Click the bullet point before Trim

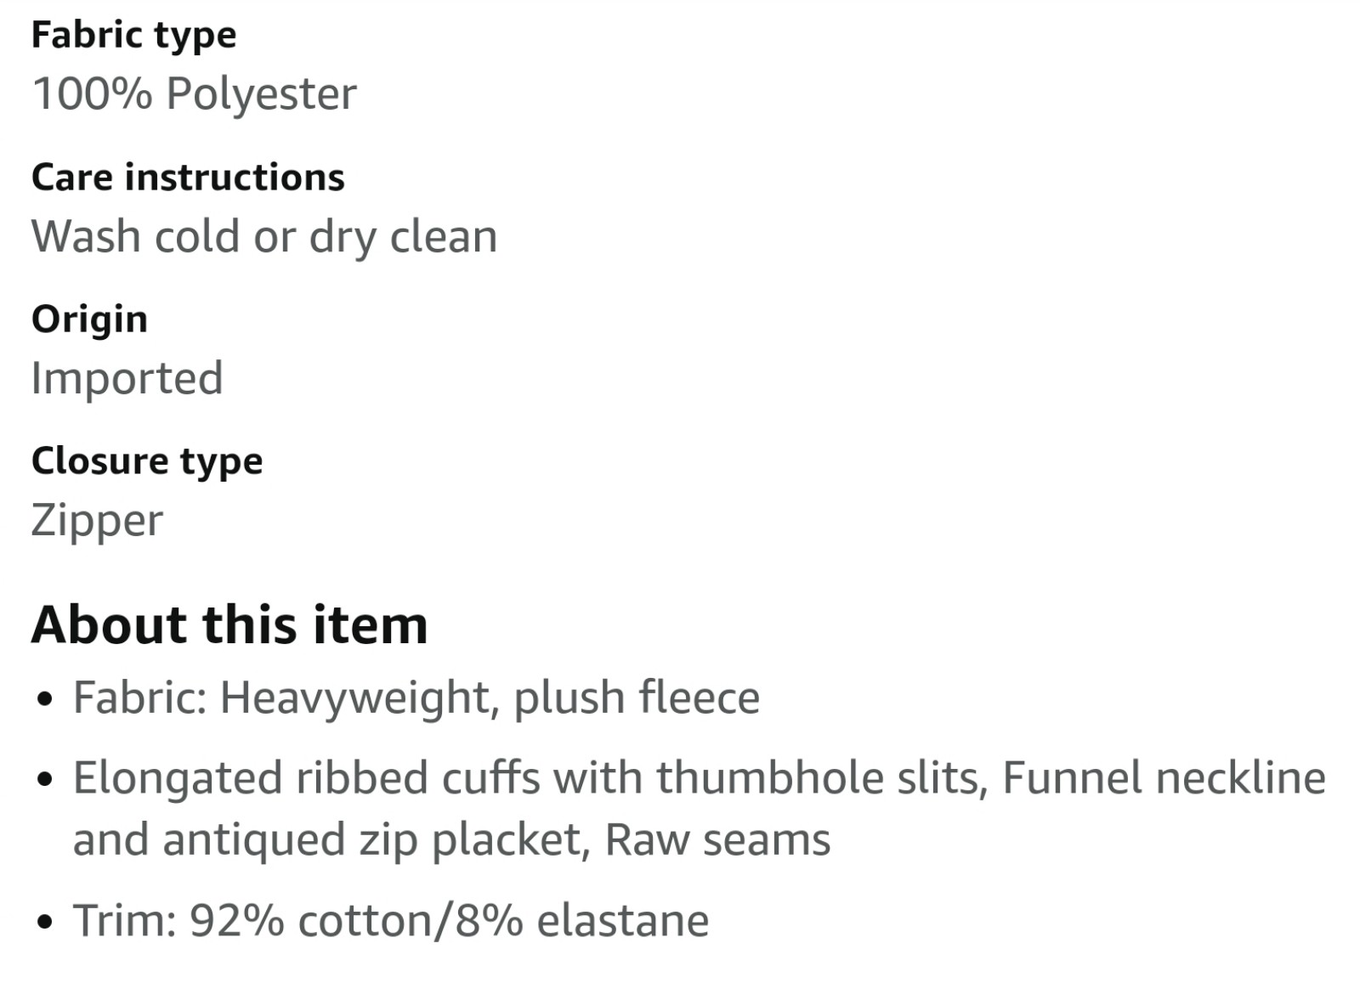click(46, 924)
